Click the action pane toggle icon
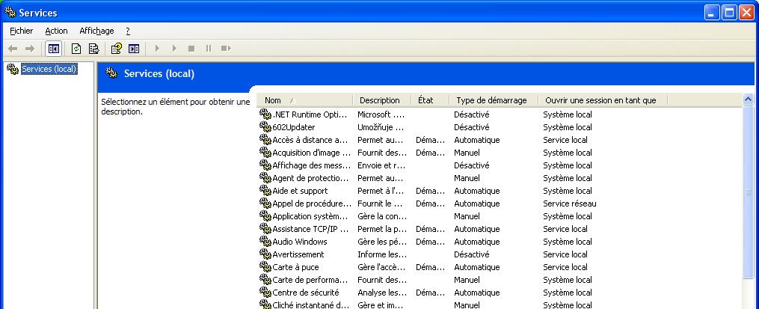Image resolution: width=759 pixels, height=309 pixels. point(134,49)
